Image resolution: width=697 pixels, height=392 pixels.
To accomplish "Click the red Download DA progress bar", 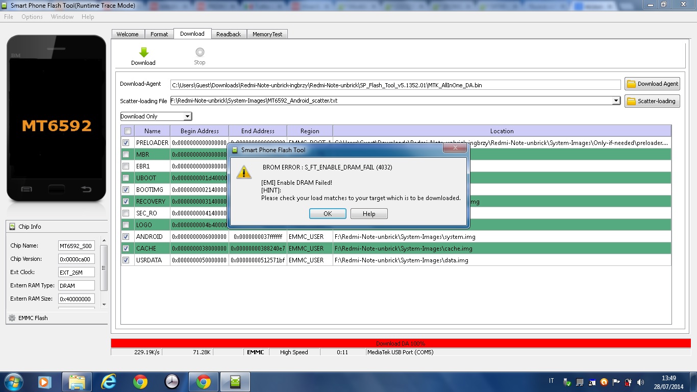I will tap(401, 344).
